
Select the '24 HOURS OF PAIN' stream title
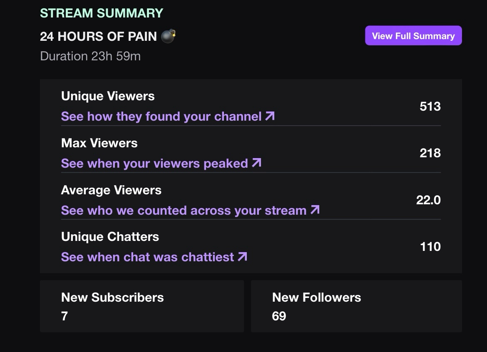98,37
